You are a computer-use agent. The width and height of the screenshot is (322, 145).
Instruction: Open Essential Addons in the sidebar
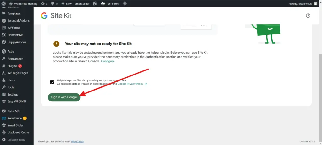point(19,20)
